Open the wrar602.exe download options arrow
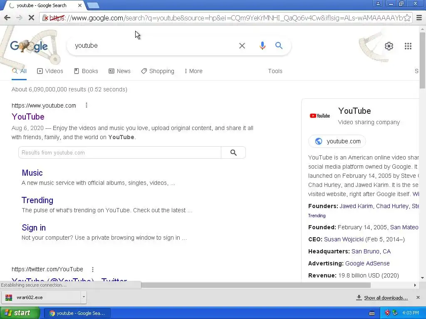The height and width of the screenshot is (319, 426). [x=84, y=297]
